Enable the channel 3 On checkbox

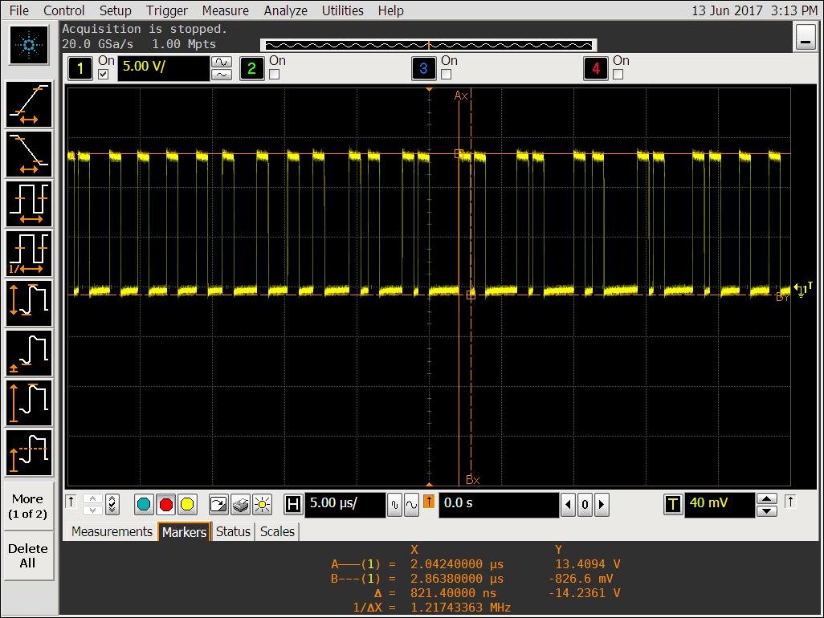click(x=447, y=75)
